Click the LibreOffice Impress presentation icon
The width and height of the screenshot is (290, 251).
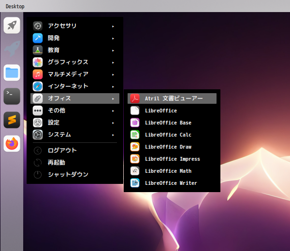pyautogui.click(x=135, y=159)
